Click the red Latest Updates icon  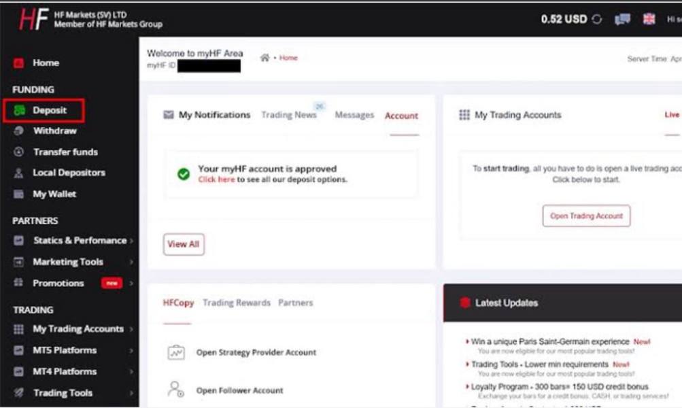pyautogui.click(x=465, y=303)
